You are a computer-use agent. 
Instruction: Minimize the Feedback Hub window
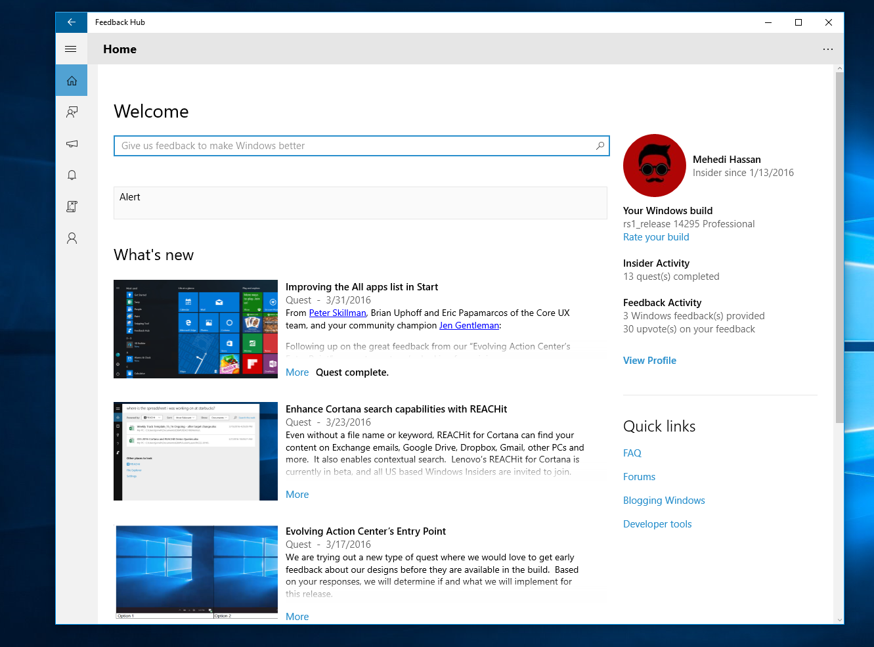click(768, 22)
